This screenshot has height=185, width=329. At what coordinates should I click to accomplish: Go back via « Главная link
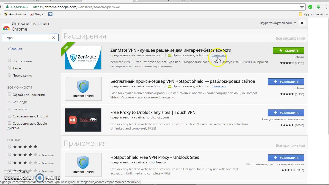(x=15, y=49)
